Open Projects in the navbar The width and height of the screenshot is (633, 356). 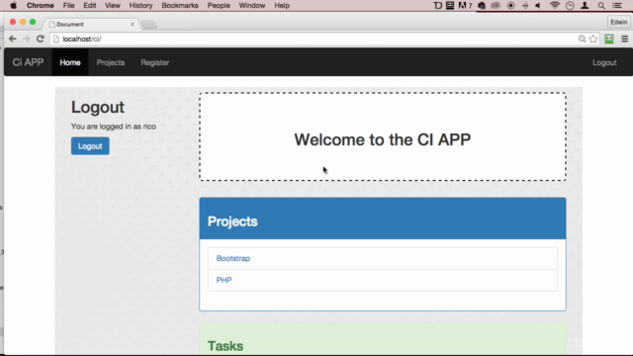[x=110, y=62]
